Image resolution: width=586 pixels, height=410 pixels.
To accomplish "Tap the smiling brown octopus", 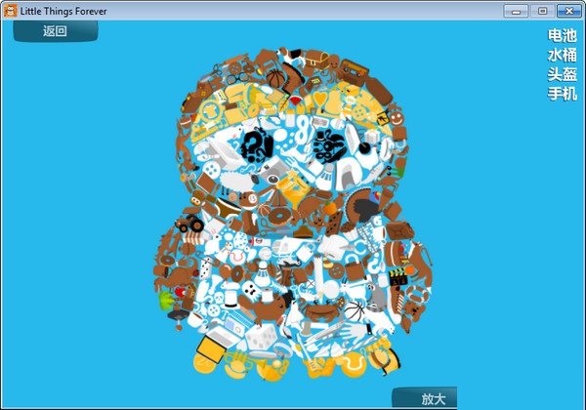I will [333, 66].
